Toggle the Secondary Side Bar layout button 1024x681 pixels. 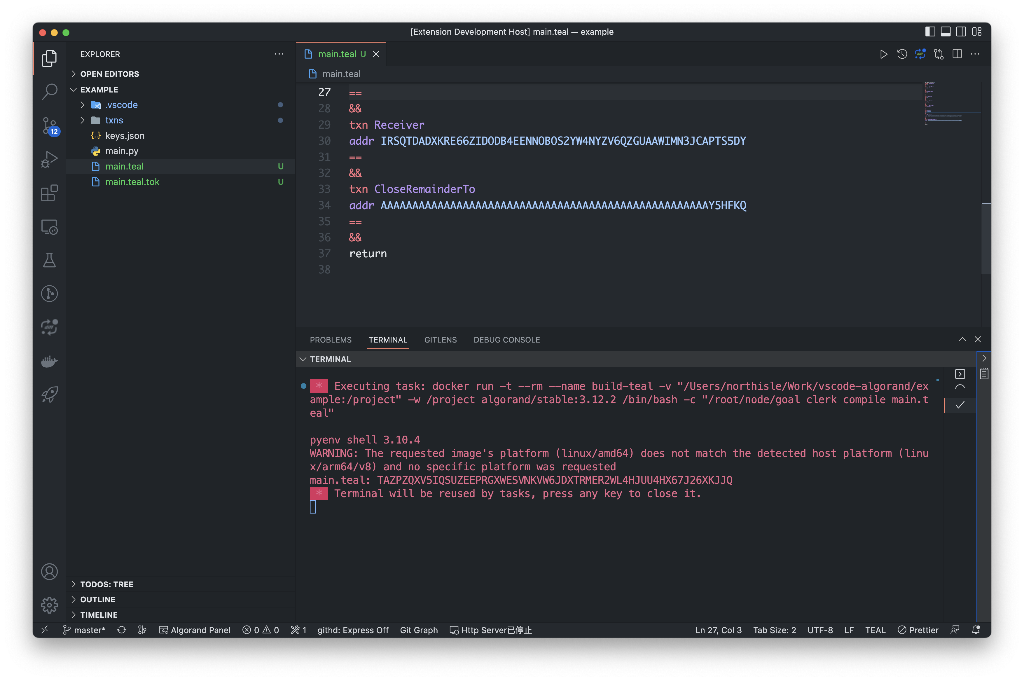point(961,32)
